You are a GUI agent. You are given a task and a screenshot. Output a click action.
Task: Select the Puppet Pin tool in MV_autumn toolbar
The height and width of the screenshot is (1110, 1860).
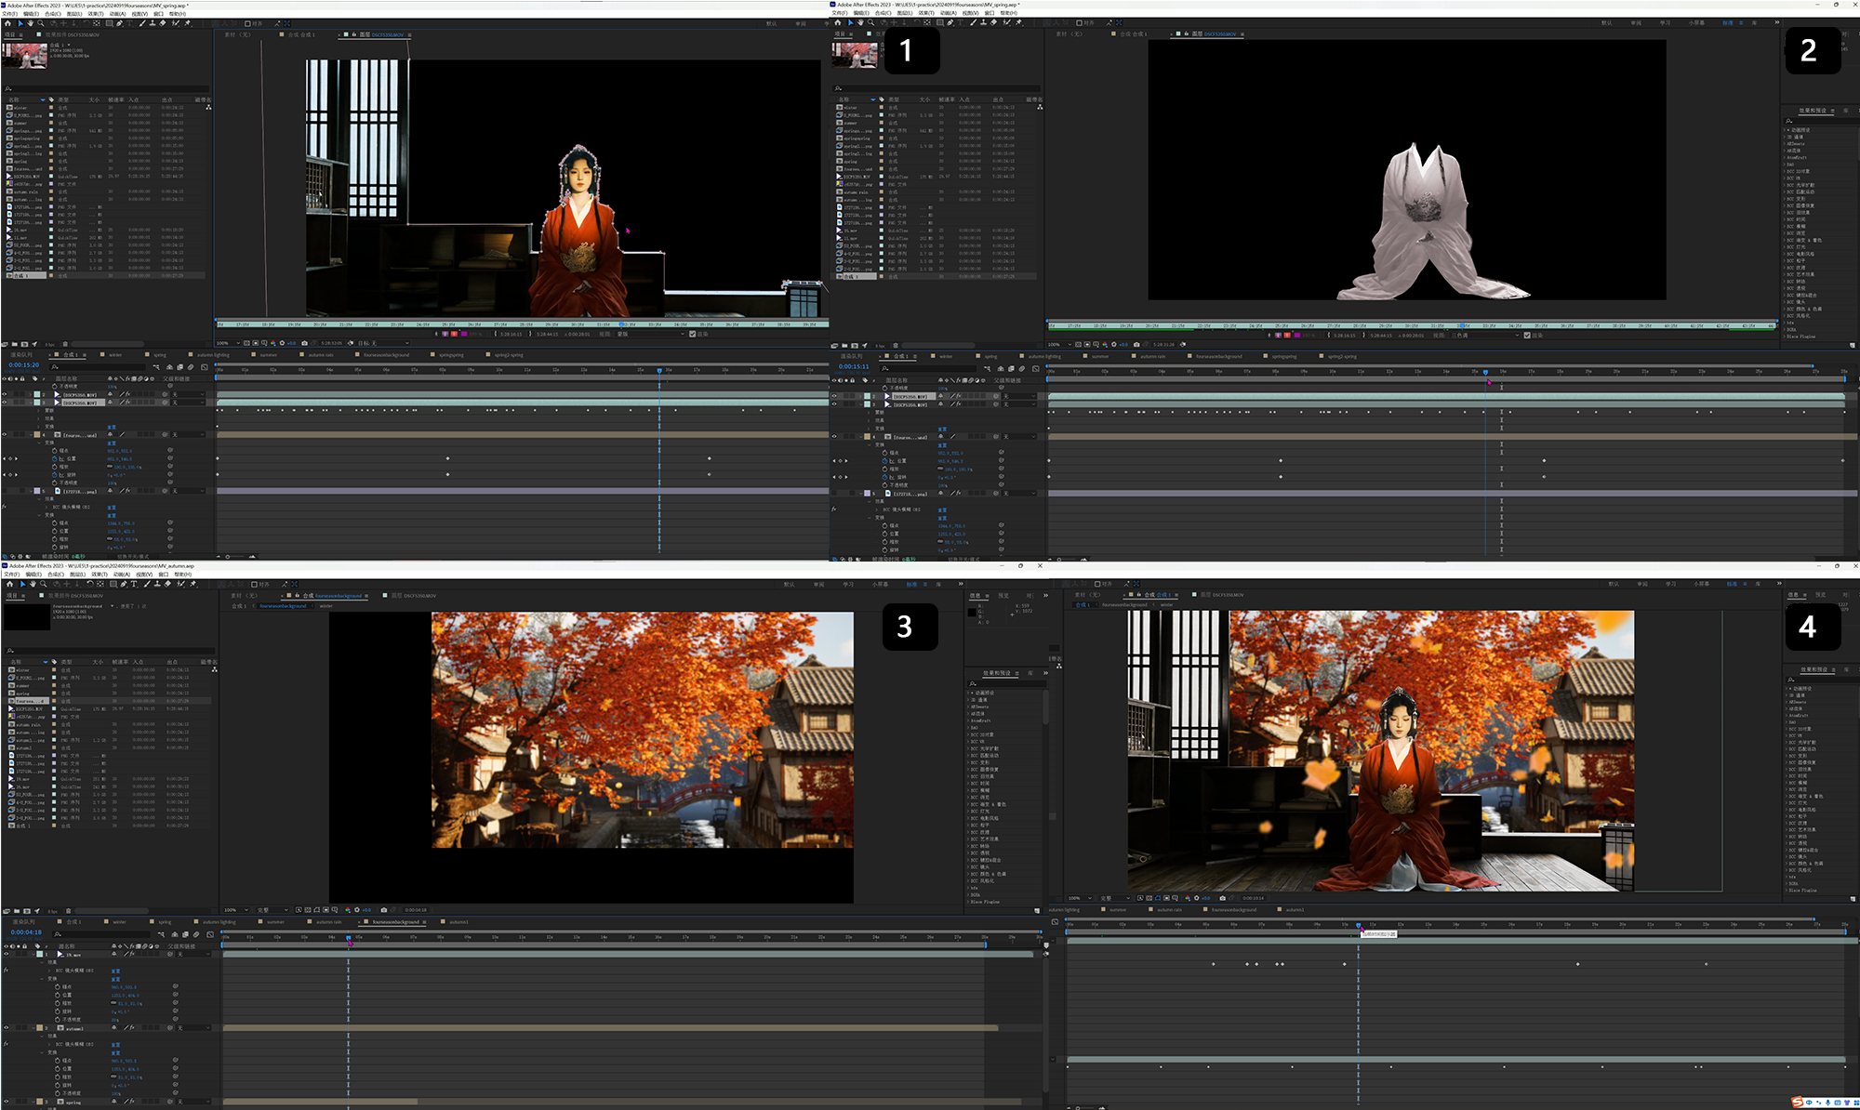[x=193, y=584]
